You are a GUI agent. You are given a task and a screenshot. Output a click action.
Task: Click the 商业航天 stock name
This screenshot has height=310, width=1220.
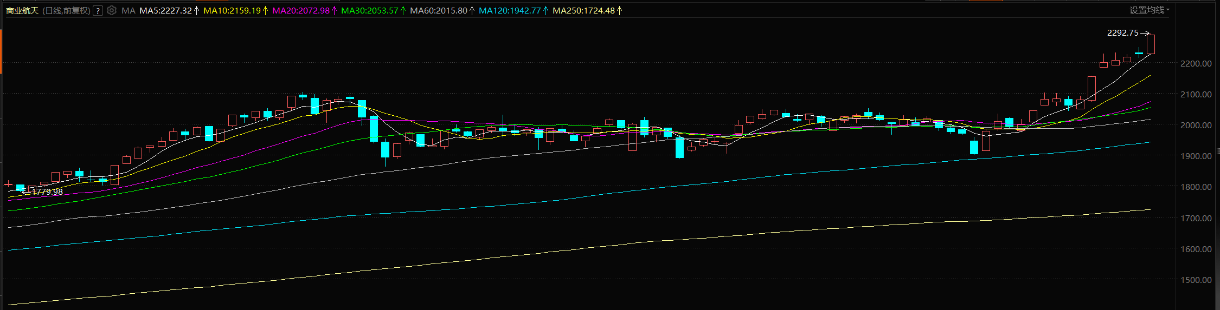pyautogui.click(x=22, y=11)
